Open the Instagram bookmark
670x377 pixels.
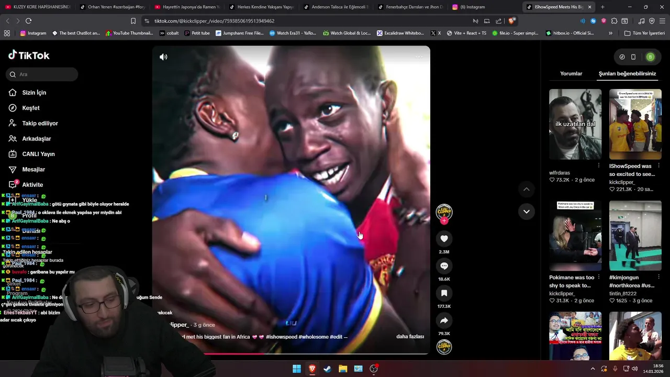[x=33, y=33]
